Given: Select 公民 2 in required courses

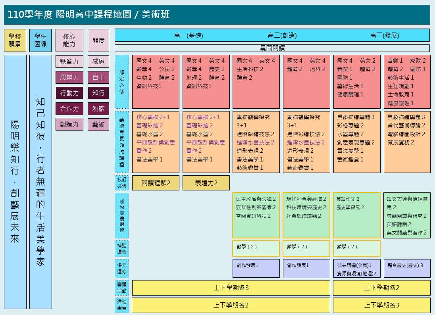Looking at the screenshot, I should pos(167,69).
